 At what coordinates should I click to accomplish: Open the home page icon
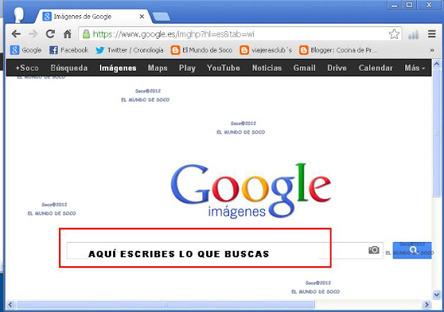[x=67, y=34]
